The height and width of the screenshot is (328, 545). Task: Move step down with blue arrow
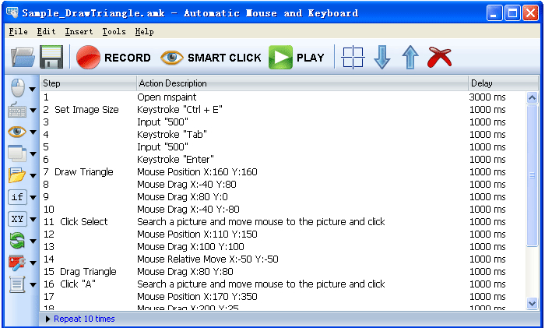pos(382,58)
